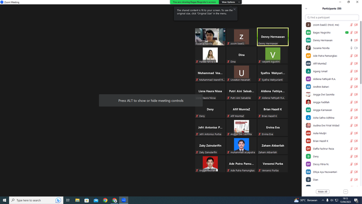Select Uswatun Hasanah's U tile
Image resolution: width=362 pixels, height=204 pixels.
(x=242, y=73)
